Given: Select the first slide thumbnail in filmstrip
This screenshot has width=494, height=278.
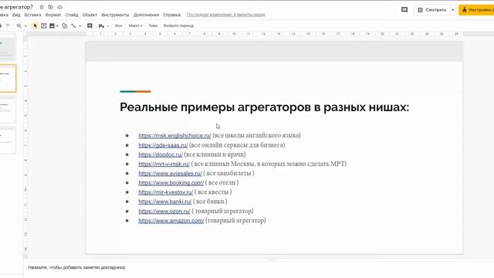Looking at the screenshot, I should coord(7,49).
